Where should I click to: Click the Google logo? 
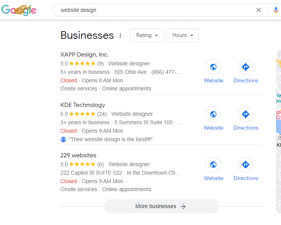19,10
